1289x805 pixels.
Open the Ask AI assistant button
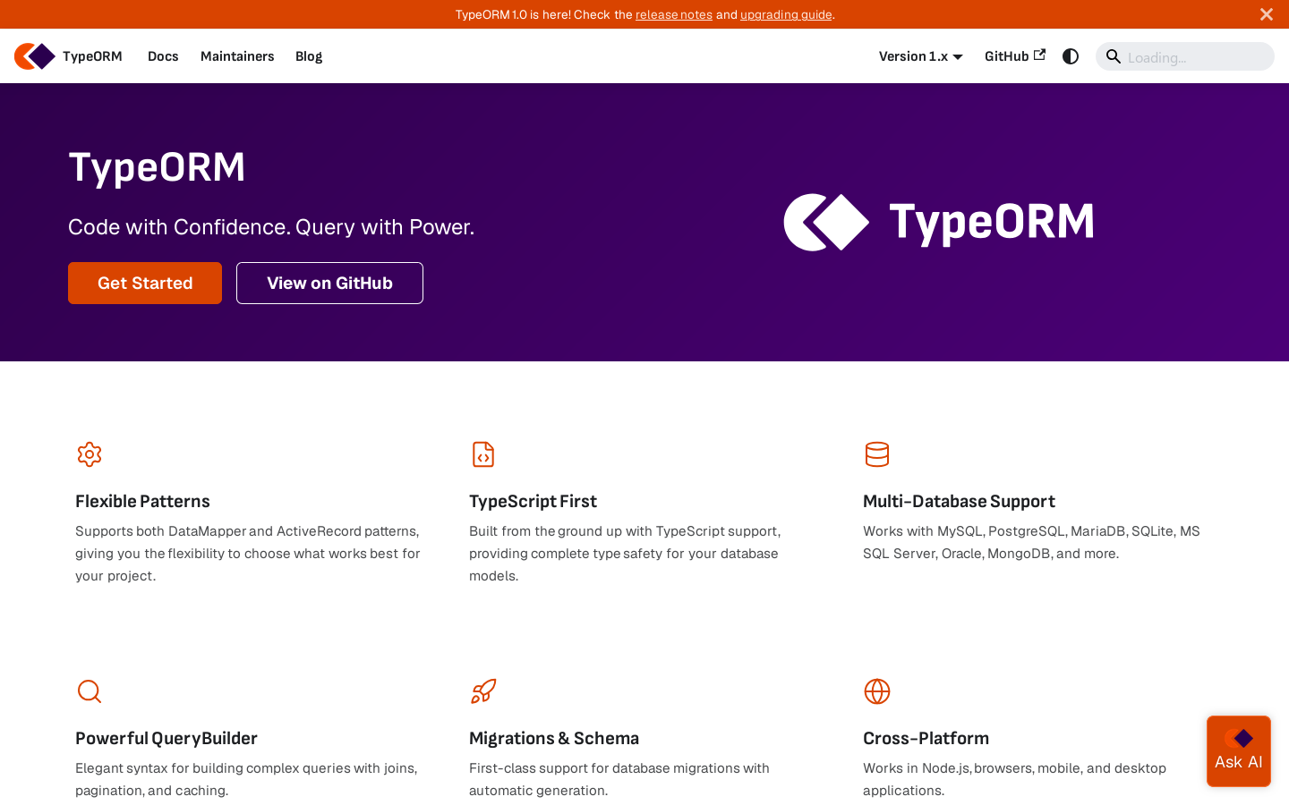pos(1239,751)
